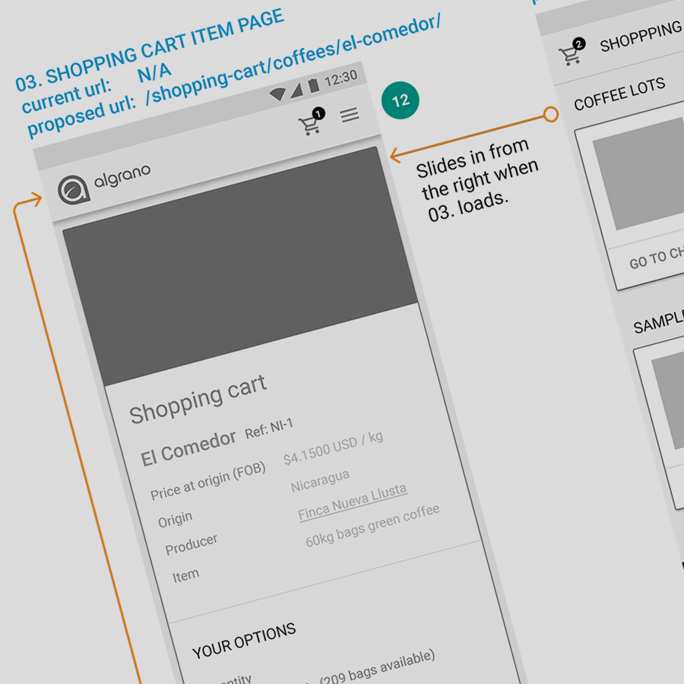Click the cellular signal status icon

[x=296, y=90]
